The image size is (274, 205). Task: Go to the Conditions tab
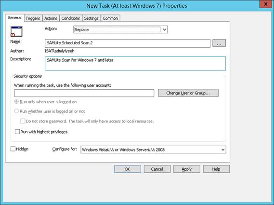tap(71, 18)
